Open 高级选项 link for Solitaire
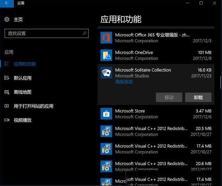This screenshot has width=222, height=186. tap(124, 82)
